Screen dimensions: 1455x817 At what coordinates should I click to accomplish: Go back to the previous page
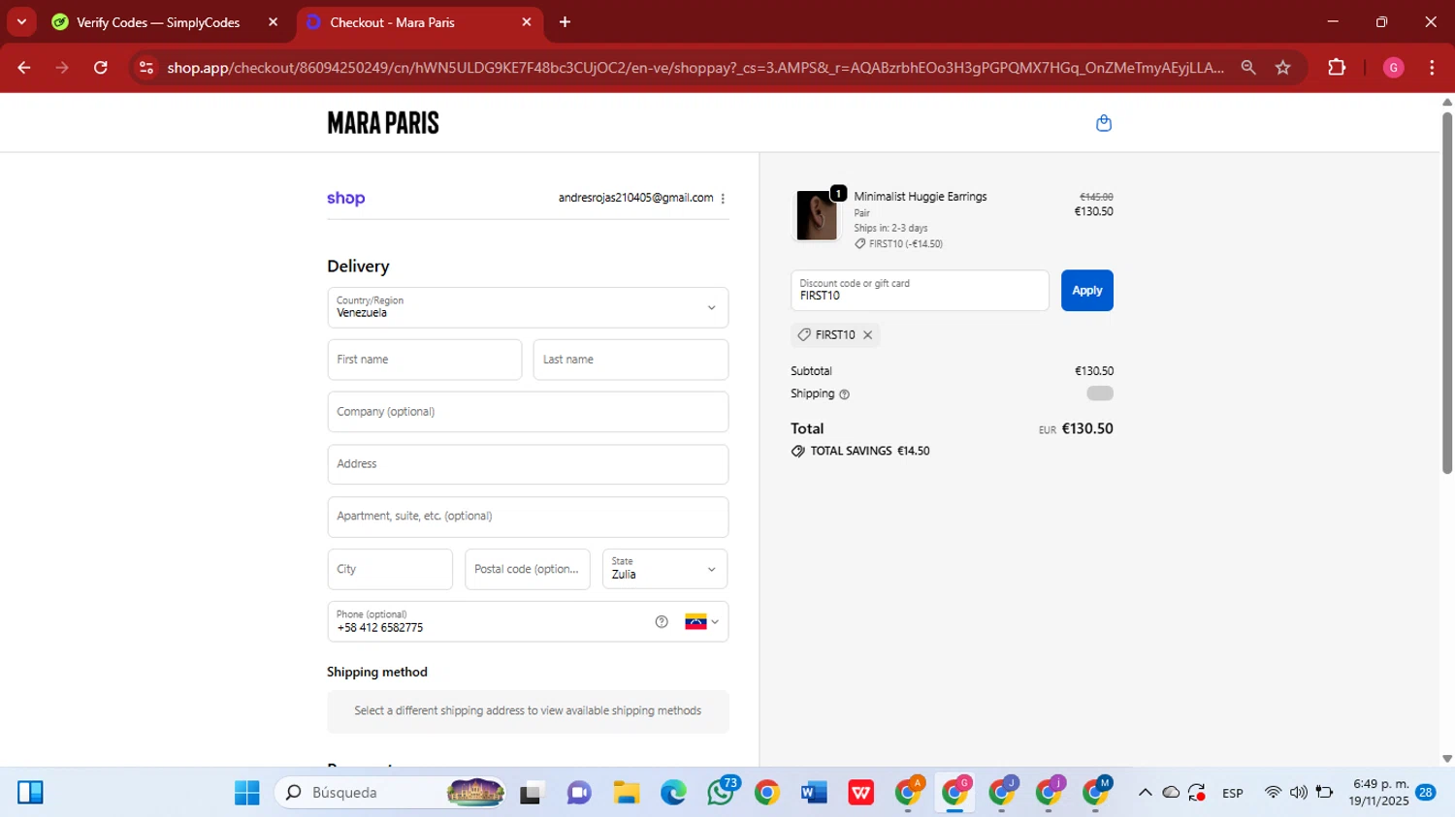tap(24, 68)
